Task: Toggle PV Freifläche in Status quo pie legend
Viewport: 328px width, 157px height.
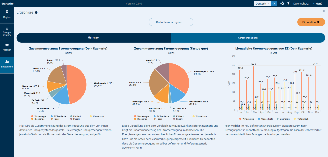Action: pyautogui.click(x=161, y=116)
